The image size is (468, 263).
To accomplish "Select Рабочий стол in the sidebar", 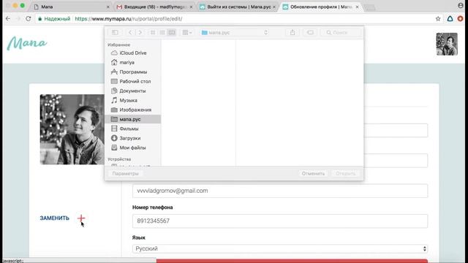I will [133, 81].
